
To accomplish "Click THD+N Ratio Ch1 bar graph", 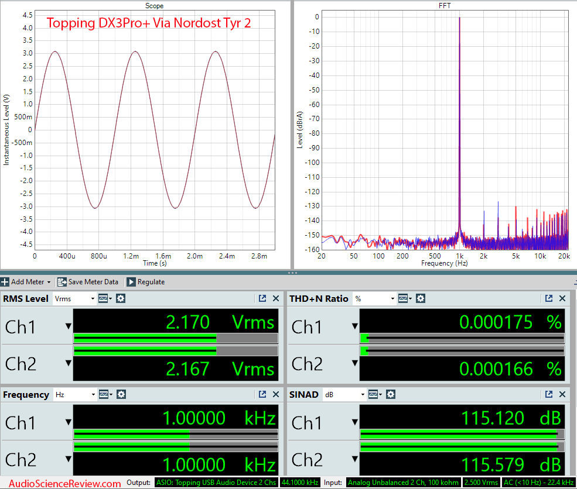I will point(462,338).
